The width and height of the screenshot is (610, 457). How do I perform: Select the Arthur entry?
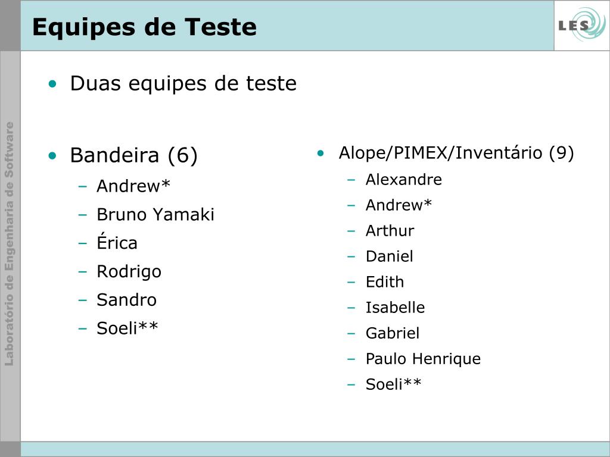click(390, 231)
